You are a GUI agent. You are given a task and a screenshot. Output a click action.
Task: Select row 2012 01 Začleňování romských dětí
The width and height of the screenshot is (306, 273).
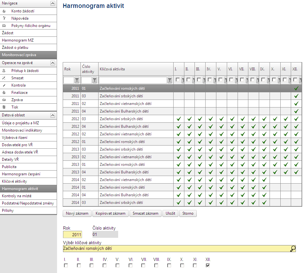coord(182,142)
